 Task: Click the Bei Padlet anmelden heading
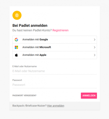[30, 26]
